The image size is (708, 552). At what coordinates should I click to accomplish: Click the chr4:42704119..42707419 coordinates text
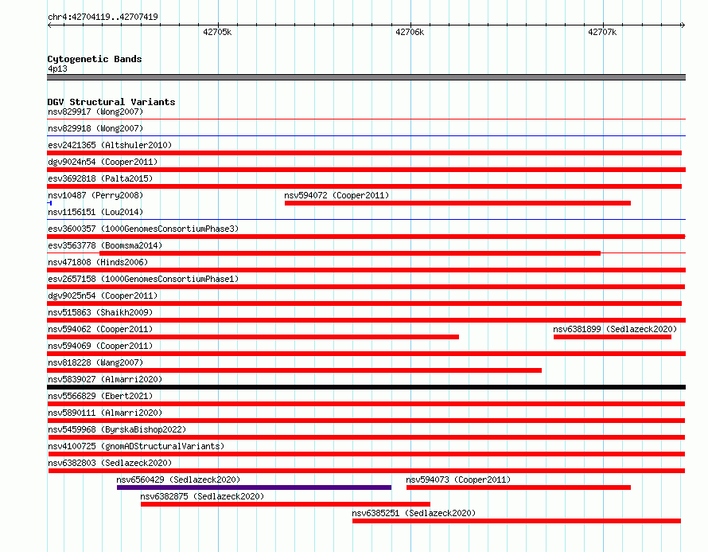103,17
